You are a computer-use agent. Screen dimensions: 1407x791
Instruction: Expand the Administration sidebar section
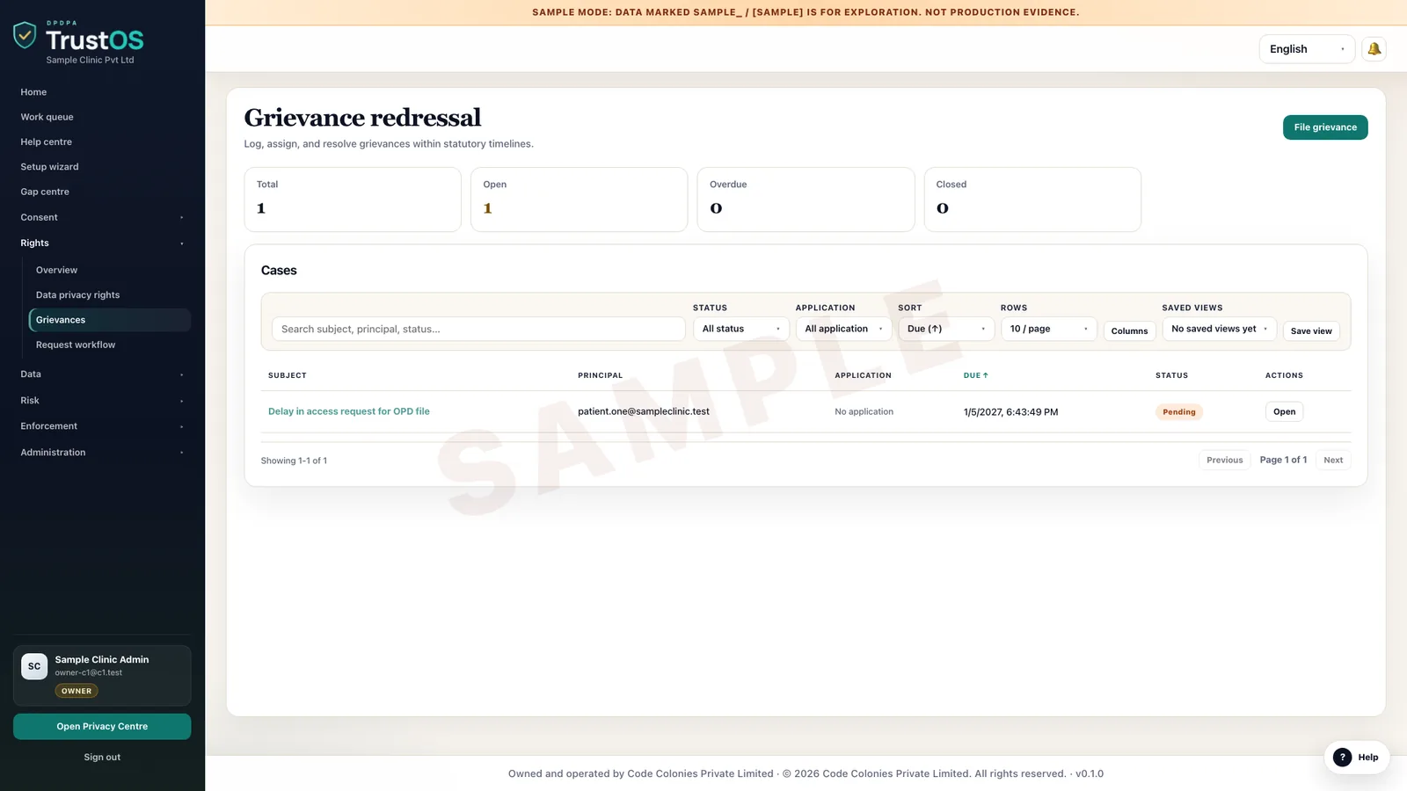point(102,453)
